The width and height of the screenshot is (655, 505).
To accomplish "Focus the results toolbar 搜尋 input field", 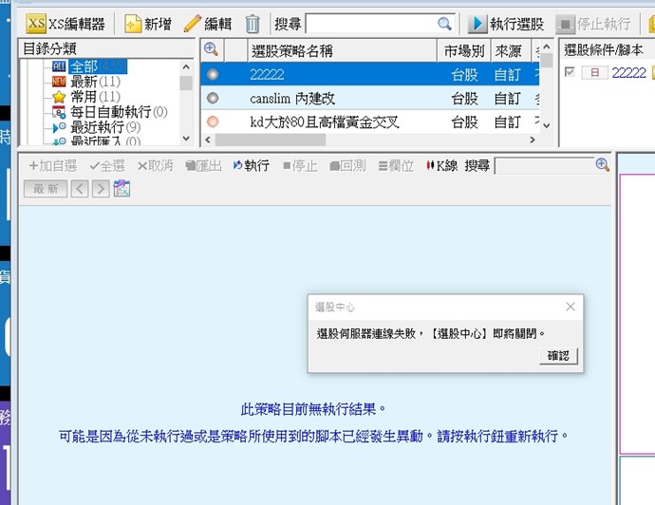I will pos(544,166).
